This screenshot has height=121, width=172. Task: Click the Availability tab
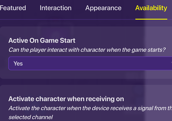point(151,8)
